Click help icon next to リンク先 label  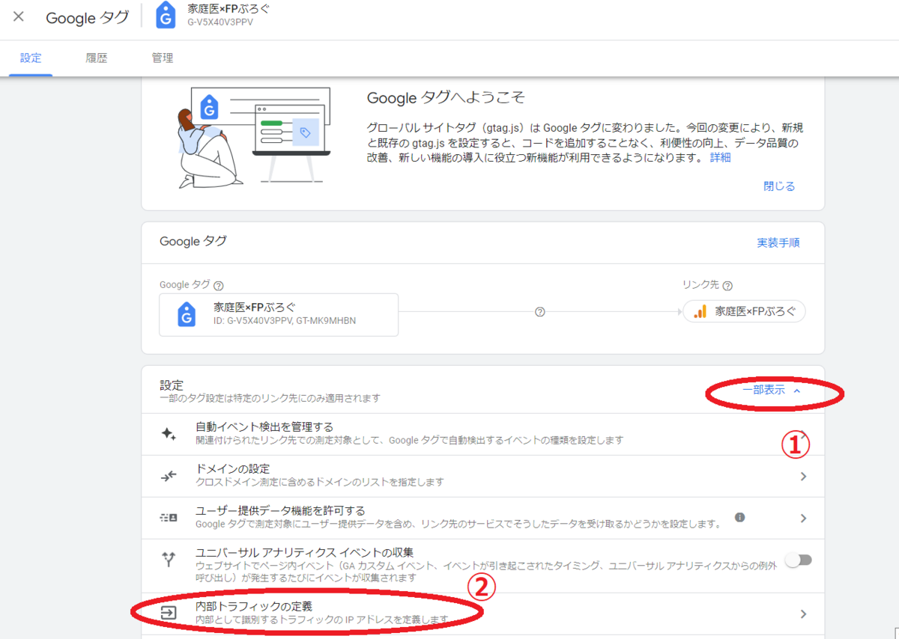727,285
